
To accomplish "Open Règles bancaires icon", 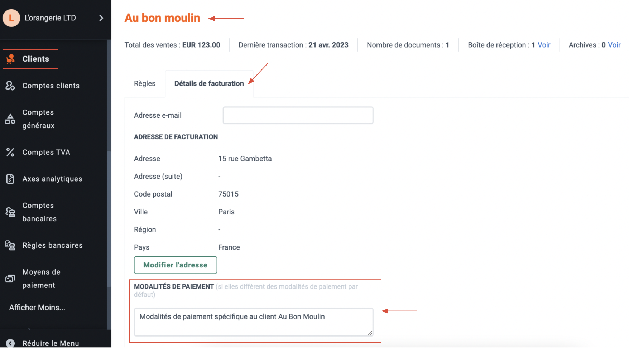I will 10,245.
